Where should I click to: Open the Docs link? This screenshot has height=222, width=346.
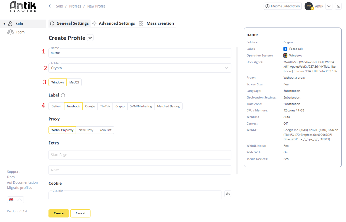(11, 177)
